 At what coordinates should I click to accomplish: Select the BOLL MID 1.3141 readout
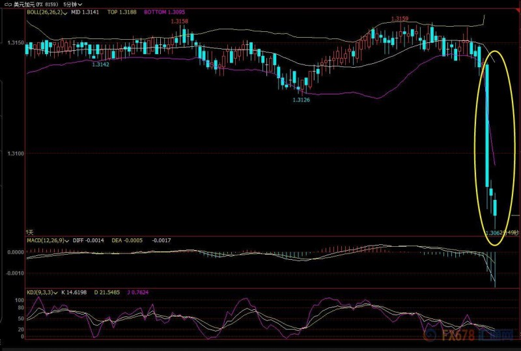pos(85,12)
